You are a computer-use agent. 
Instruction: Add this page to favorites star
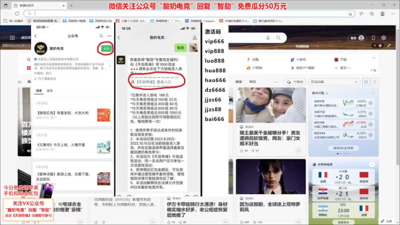coord(349,13)
